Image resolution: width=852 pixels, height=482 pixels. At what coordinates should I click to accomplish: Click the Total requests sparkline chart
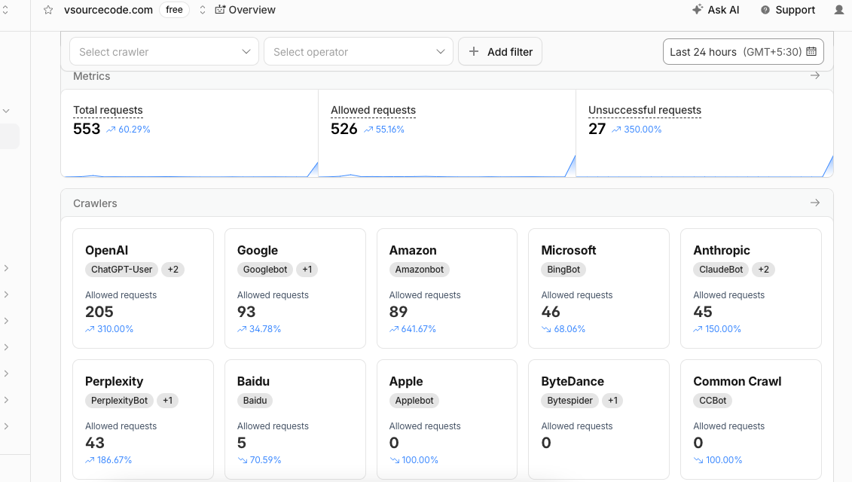click(189, 169)
